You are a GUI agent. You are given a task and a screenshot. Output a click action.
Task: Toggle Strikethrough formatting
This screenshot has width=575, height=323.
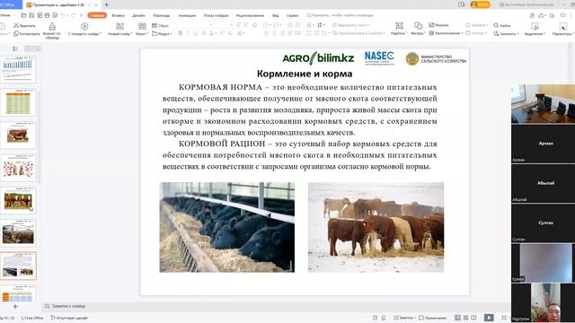tap(203, 33)
